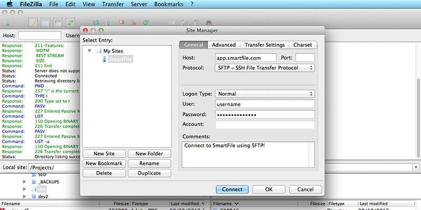Open directory listing filters icon
Image resolution: width=421 pixels, height=210 pixels.
coord(172,23)
